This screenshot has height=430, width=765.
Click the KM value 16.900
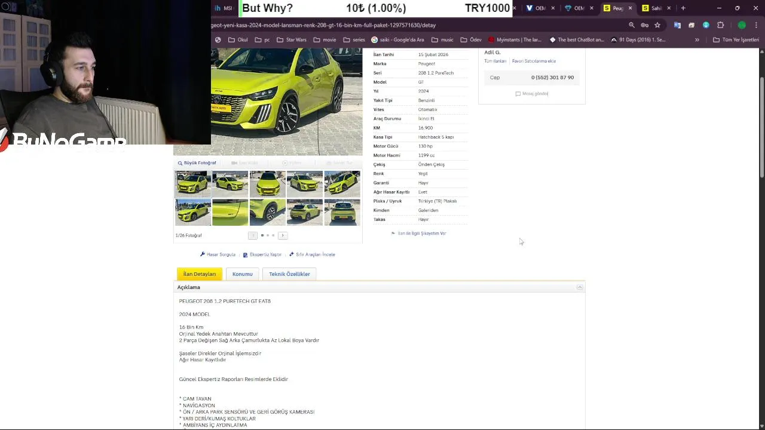[426, 128]
